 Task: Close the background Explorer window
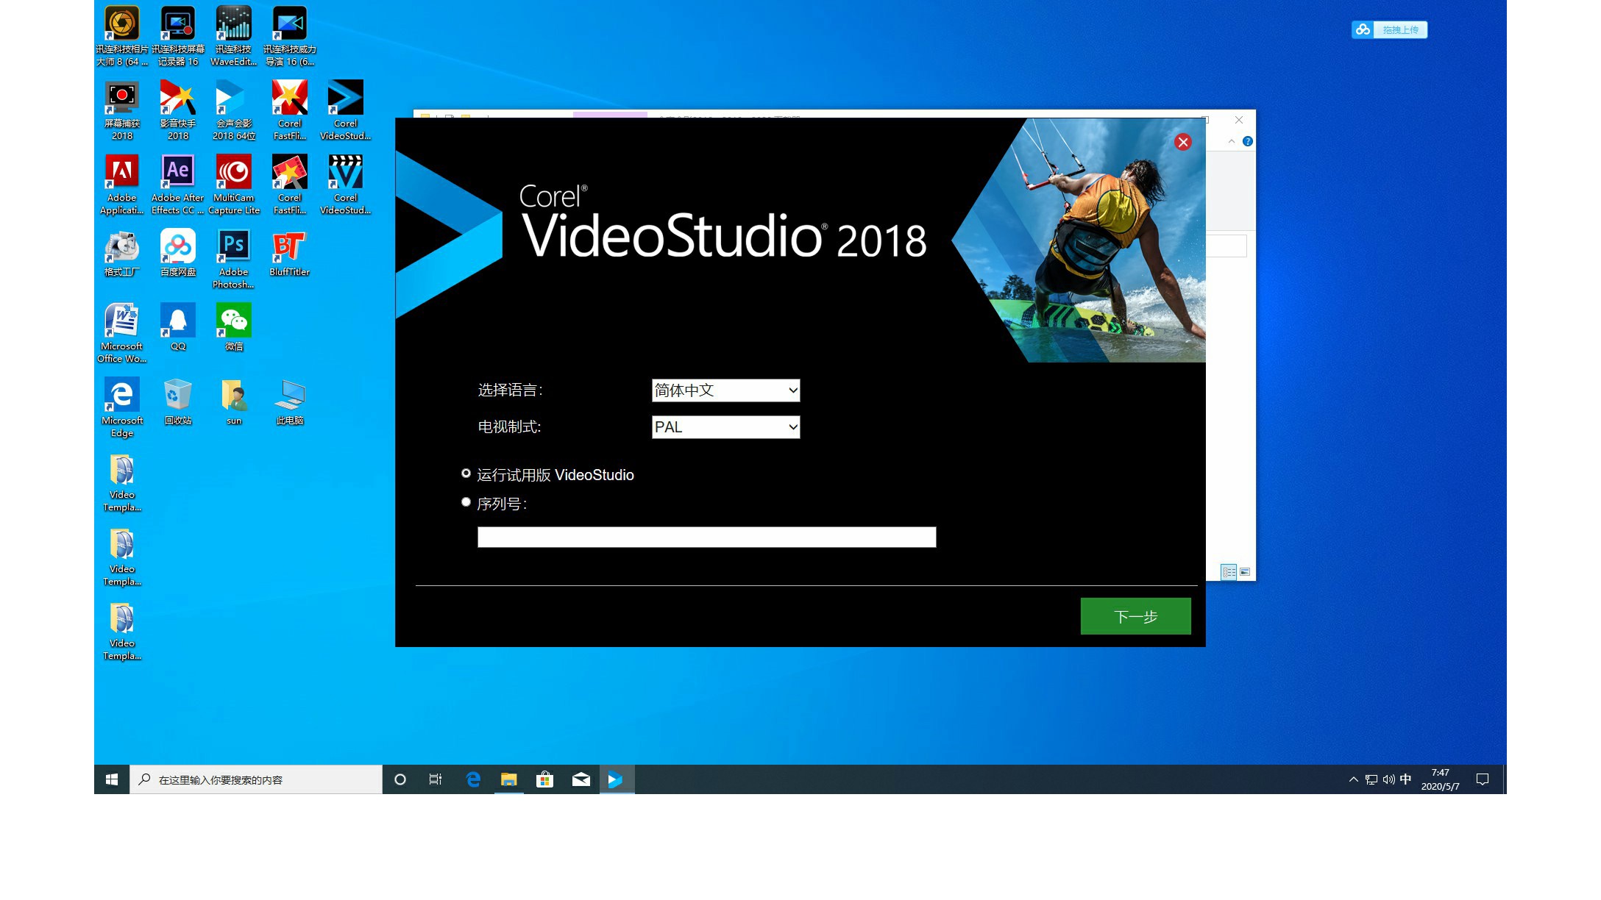click(1239, 120)
